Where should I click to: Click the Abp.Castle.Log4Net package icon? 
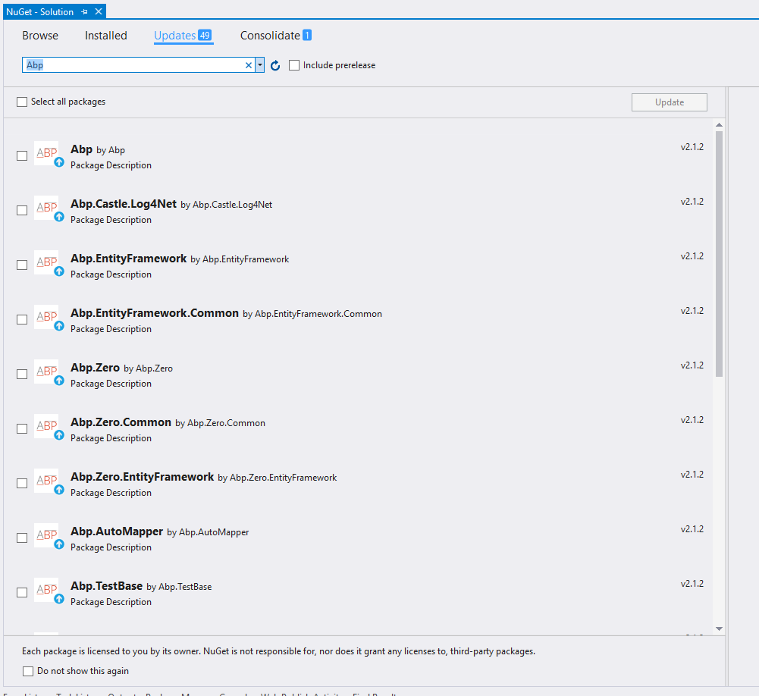(x=47, y=208)
